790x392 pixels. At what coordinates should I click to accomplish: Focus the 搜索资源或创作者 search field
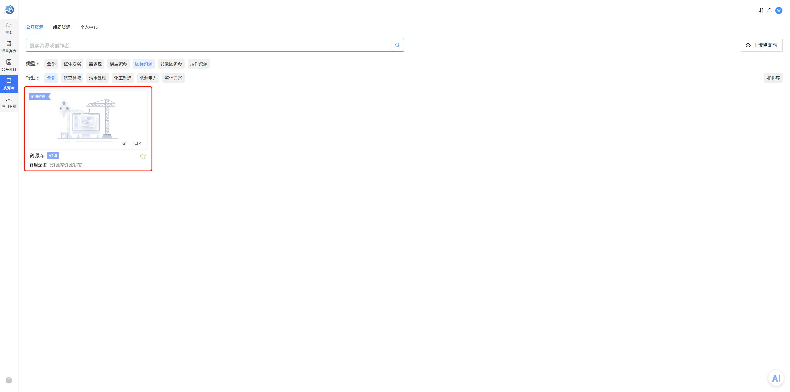[209, 45]
